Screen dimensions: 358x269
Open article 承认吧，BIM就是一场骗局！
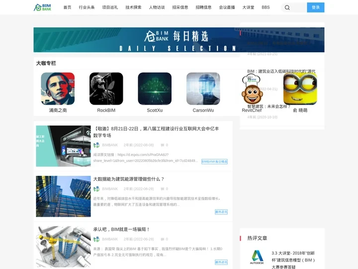pyautogui.click(x=121, y=230)
